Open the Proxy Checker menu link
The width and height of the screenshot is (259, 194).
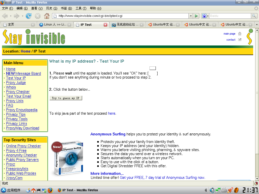(18, 91)
